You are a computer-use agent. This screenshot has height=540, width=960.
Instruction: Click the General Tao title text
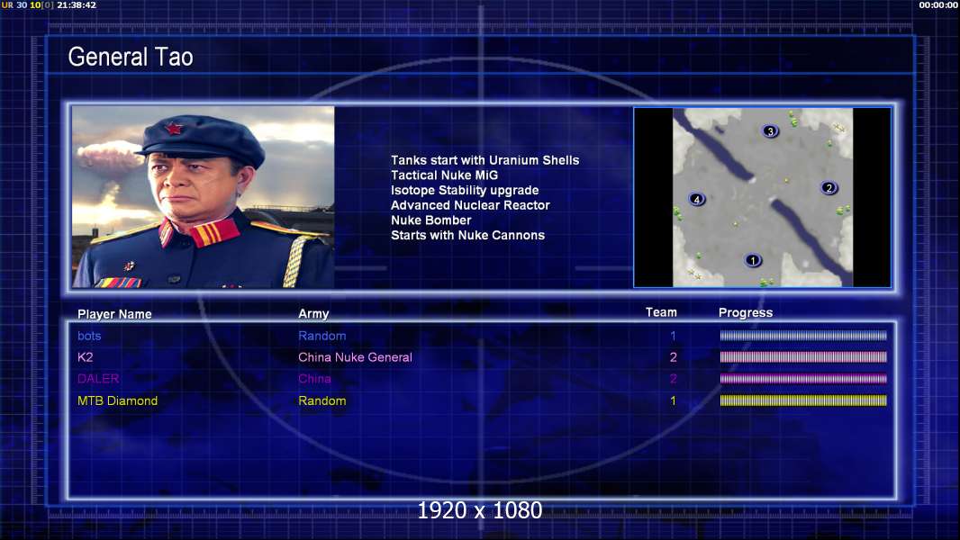click(131, 57)
